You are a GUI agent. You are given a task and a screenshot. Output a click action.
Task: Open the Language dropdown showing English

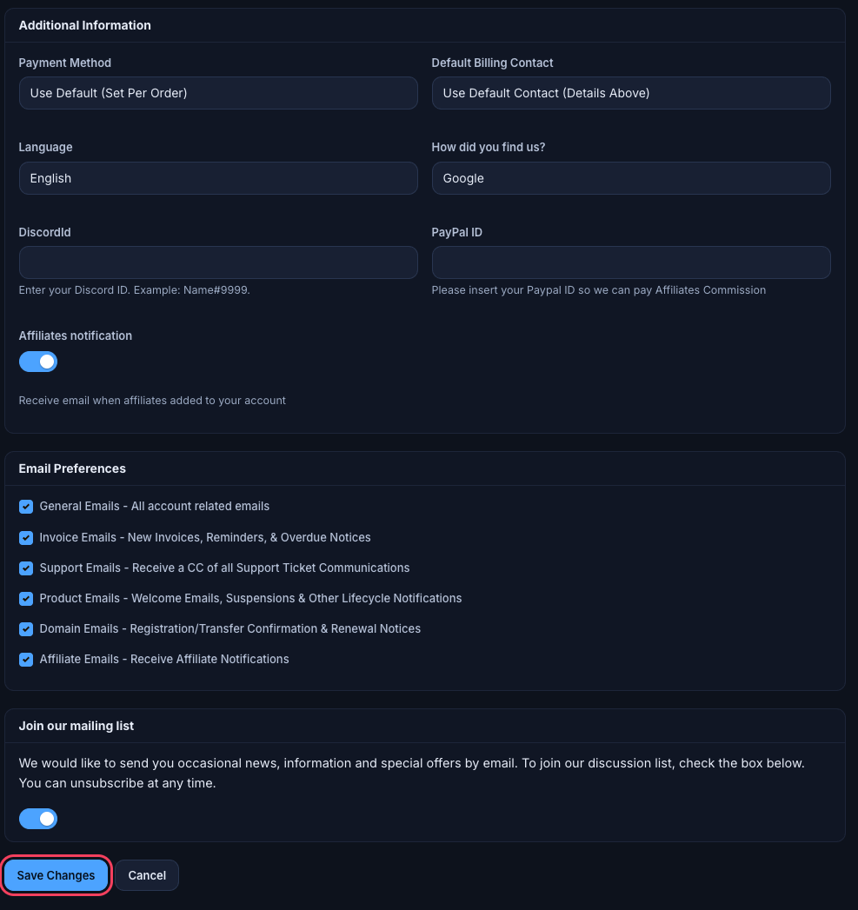coord(218,178)
